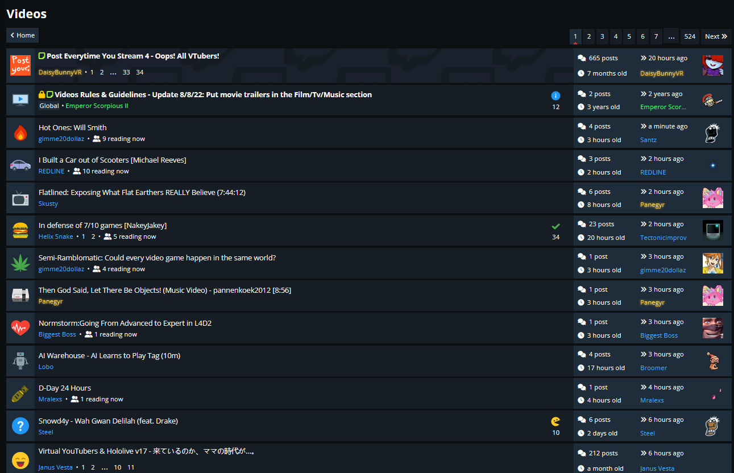Jump to page 2 in pagination
Image resolution: width=734 pixels, height=473 pixels.
pos(589,36)
